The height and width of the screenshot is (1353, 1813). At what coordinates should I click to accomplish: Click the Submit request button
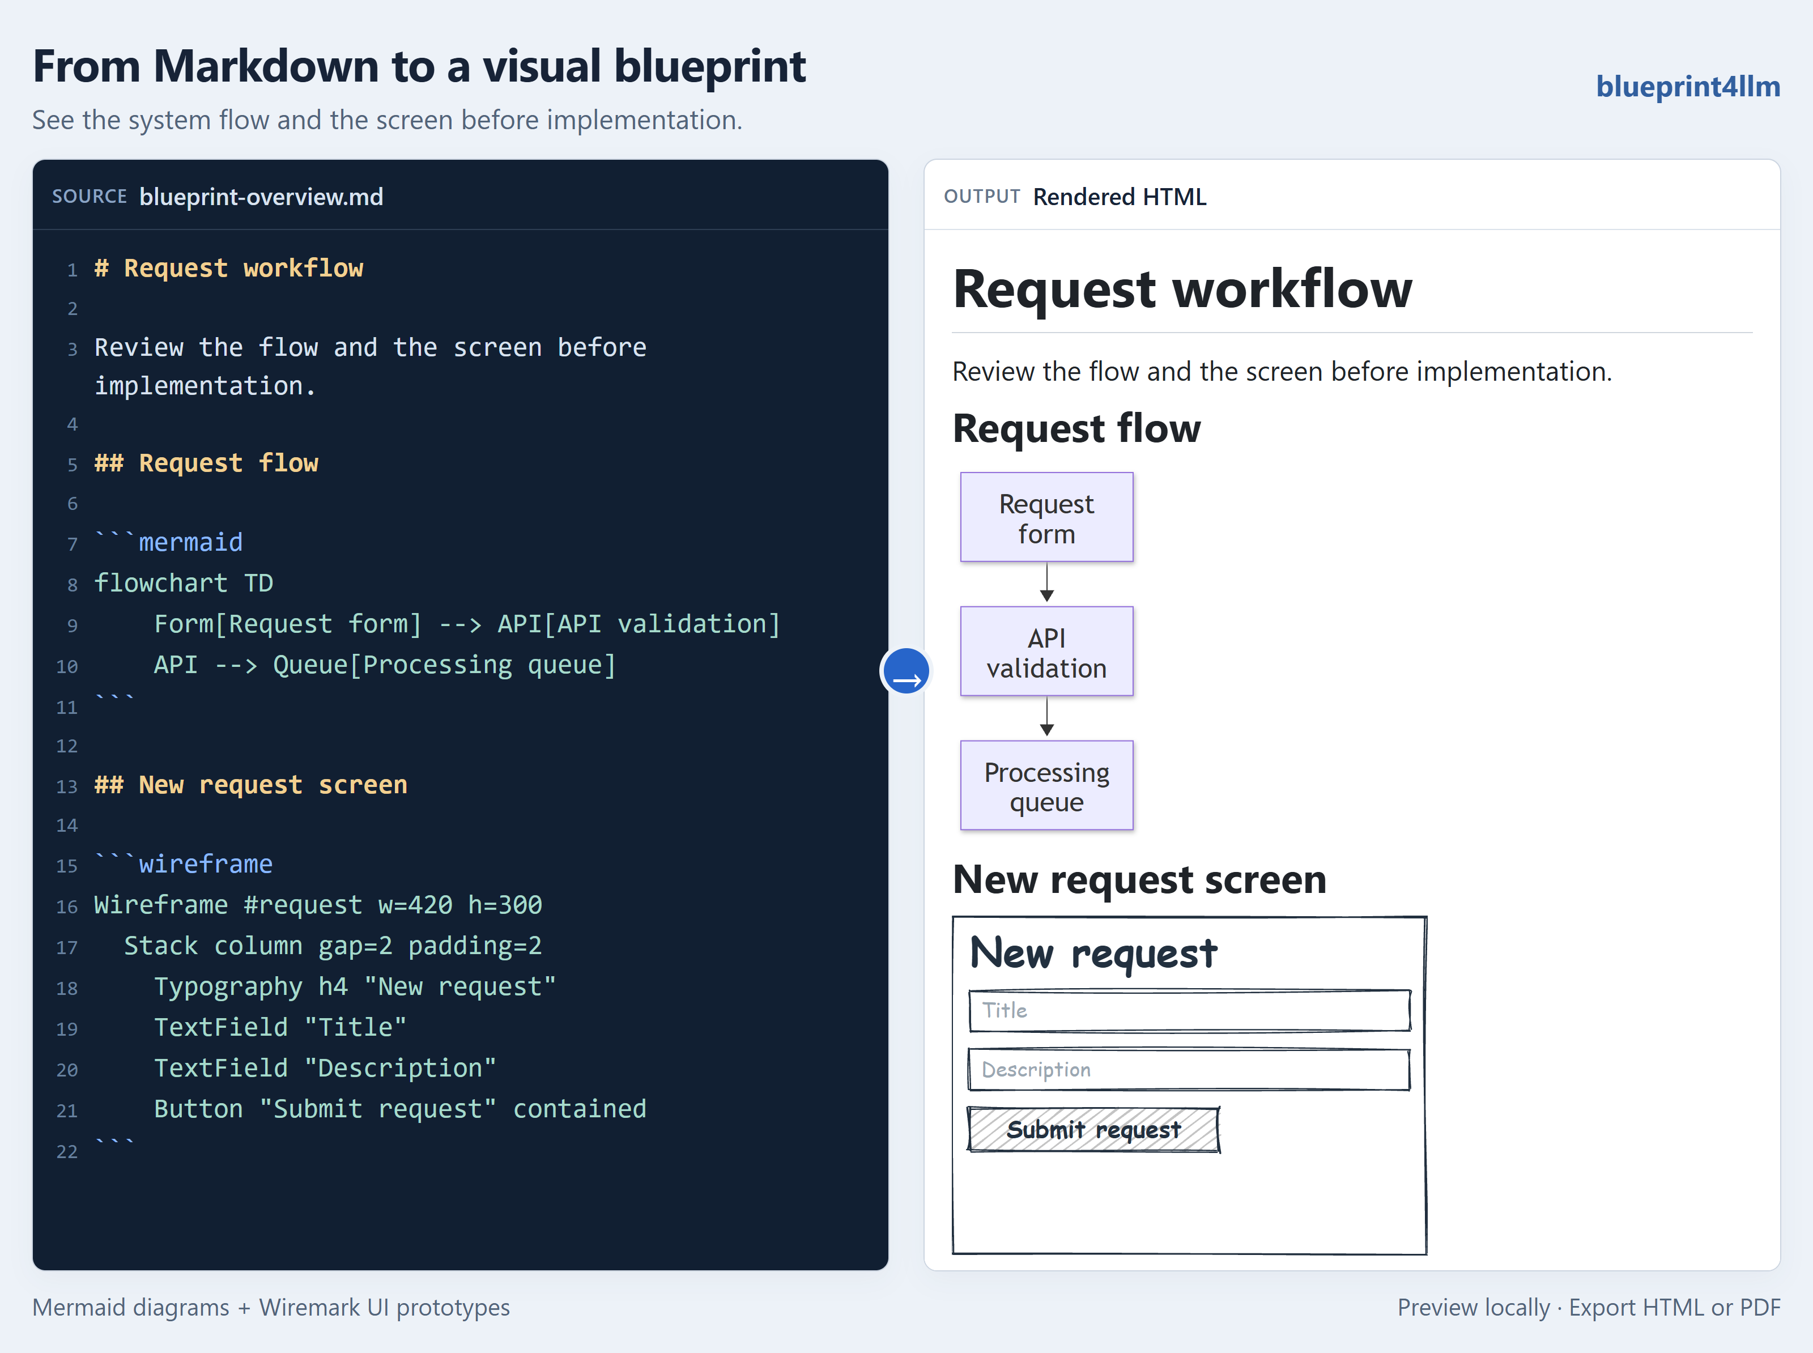pos(1093,1130)
